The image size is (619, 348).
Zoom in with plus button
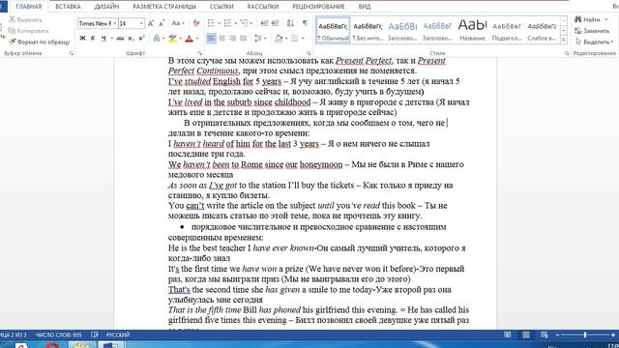coord(613,334)
